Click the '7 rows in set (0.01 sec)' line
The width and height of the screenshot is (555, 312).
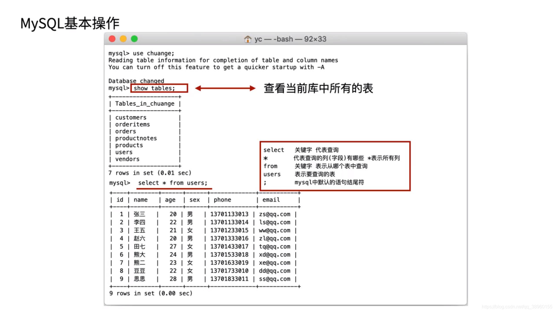tap(150, 173)
